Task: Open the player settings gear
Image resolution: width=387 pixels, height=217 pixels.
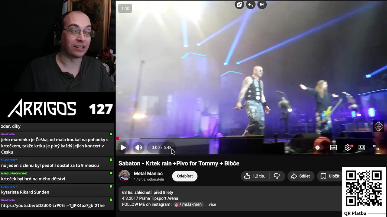Action: pos(348,148)
